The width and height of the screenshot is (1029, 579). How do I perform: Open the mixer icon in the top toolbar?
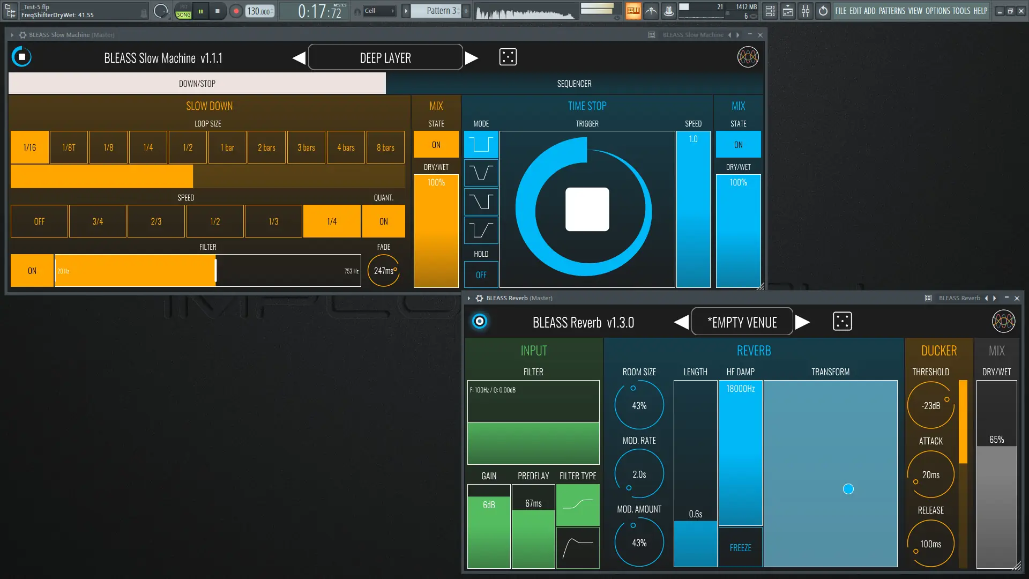click(805, 11)
